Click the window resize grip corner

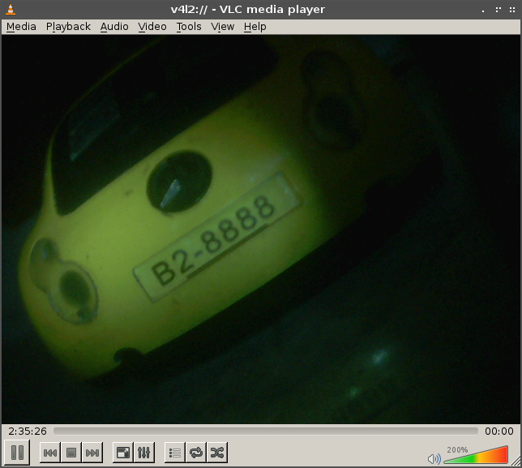[x=516, y=462]
